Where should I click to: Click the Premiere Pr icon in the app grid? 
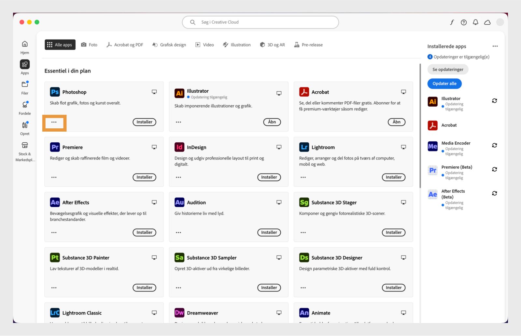55,147
